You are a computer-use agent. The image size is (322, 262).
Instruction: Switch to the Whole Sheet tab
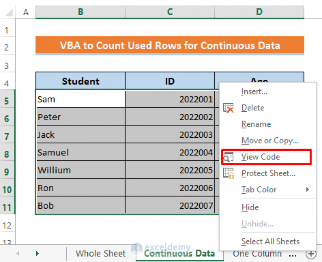click(100, 254)
